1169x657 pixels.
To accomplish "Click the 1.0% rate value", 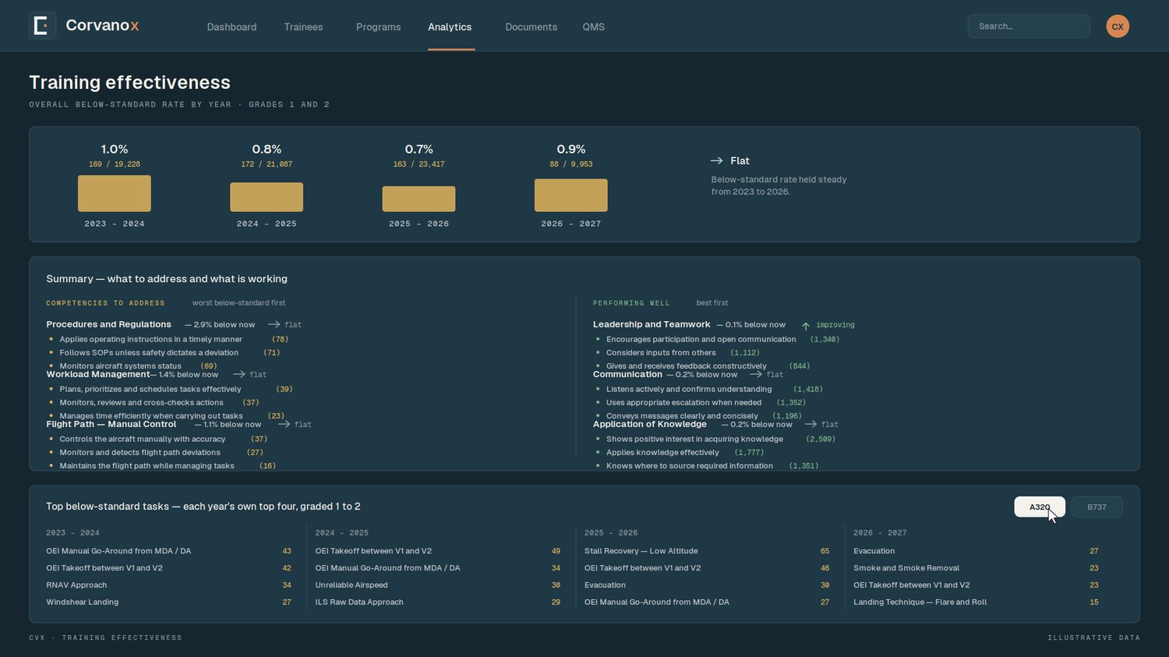I will point(115,149).
